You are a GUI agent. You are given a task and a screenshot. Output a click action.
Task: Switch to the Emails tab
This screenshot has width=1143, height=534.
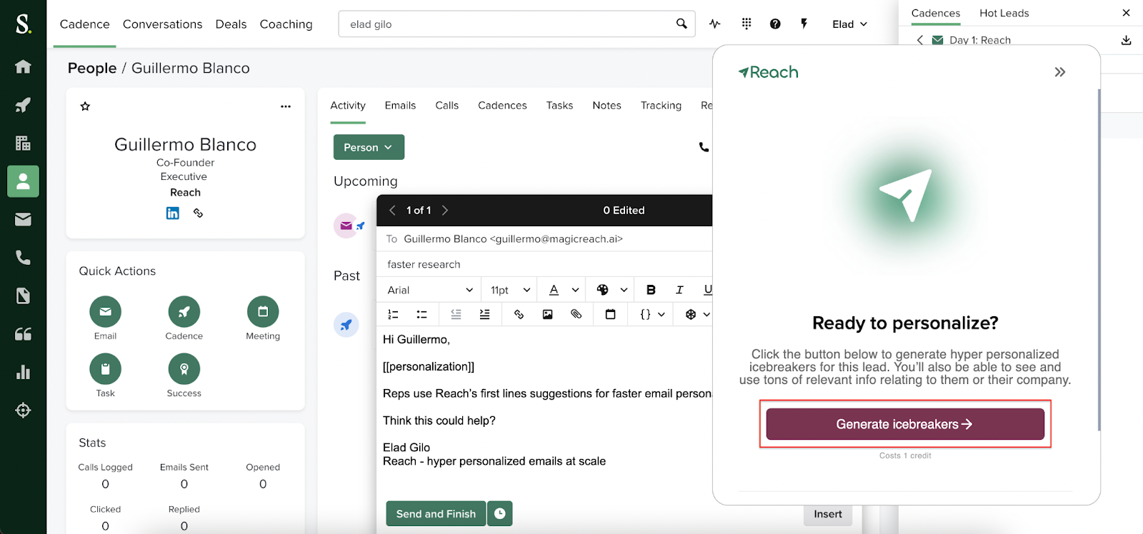(x=400, y=106)
